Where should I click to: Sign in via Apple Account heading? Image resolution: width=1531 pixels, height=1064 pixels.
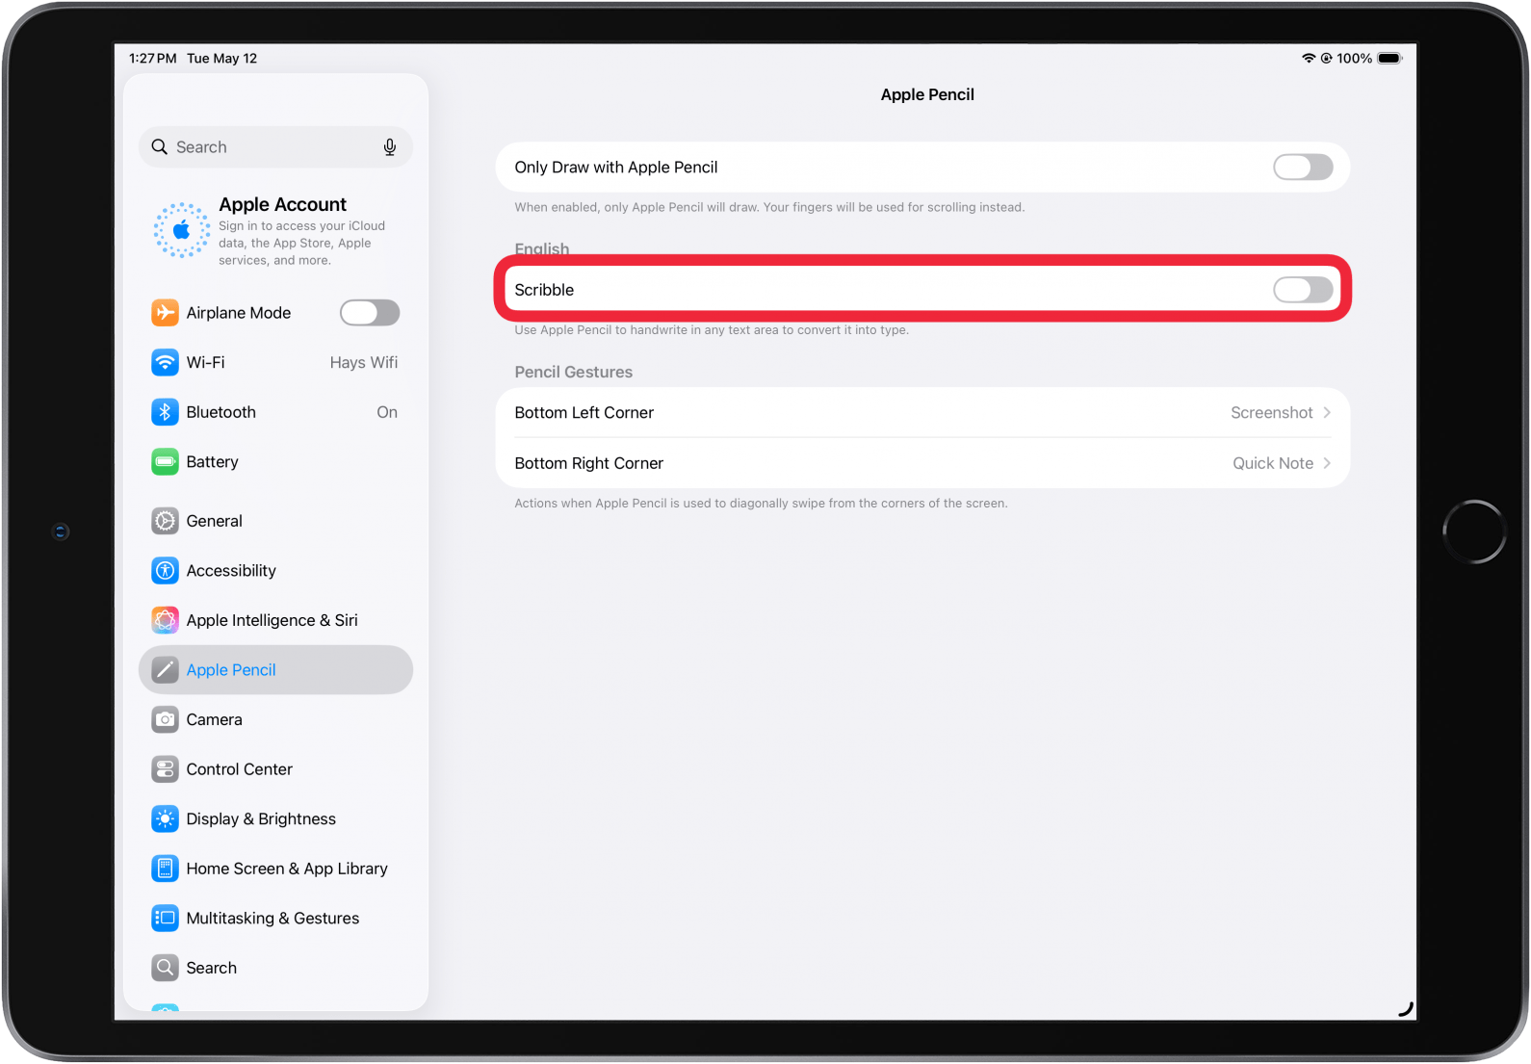(x=282, y=204)
